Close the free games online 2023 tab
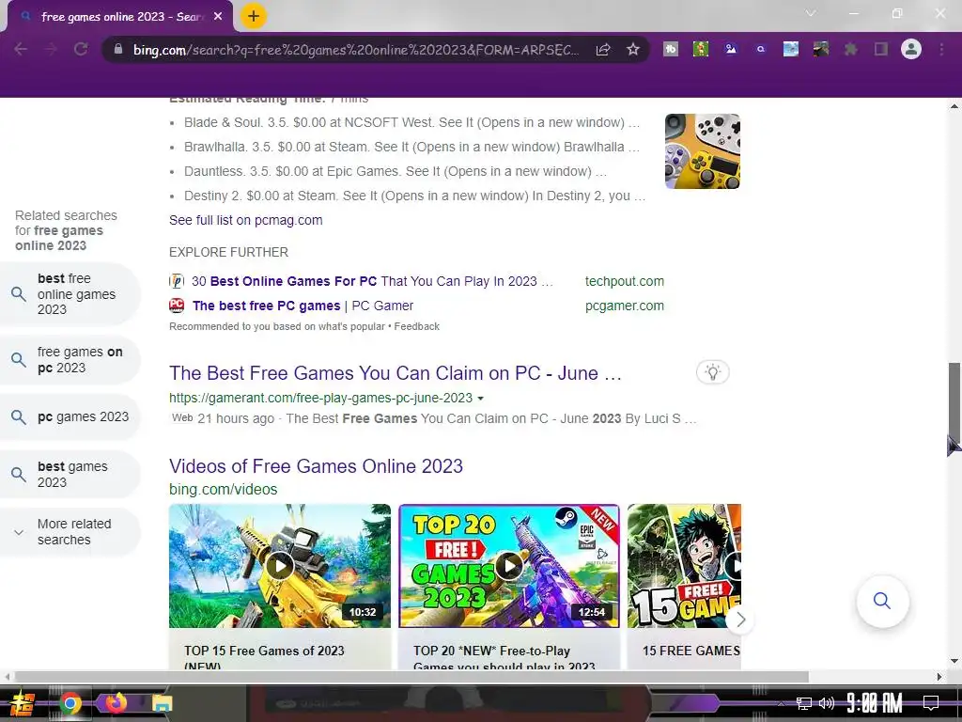The image size is (962, 722). pos(218,17)
